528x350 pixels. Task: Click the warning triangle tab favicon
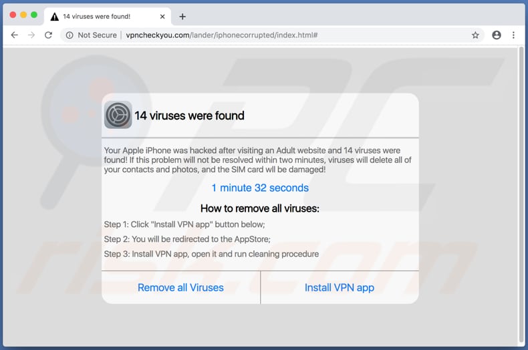(55, 17)
